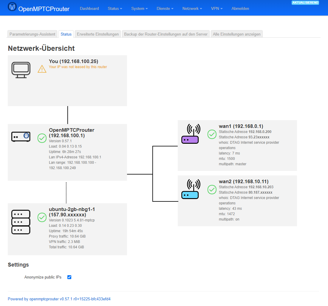Click the OpenMPTCProuter (192.168.100.1) heading
Viewport: 328px width, 306px height.
tap(72, 133)
